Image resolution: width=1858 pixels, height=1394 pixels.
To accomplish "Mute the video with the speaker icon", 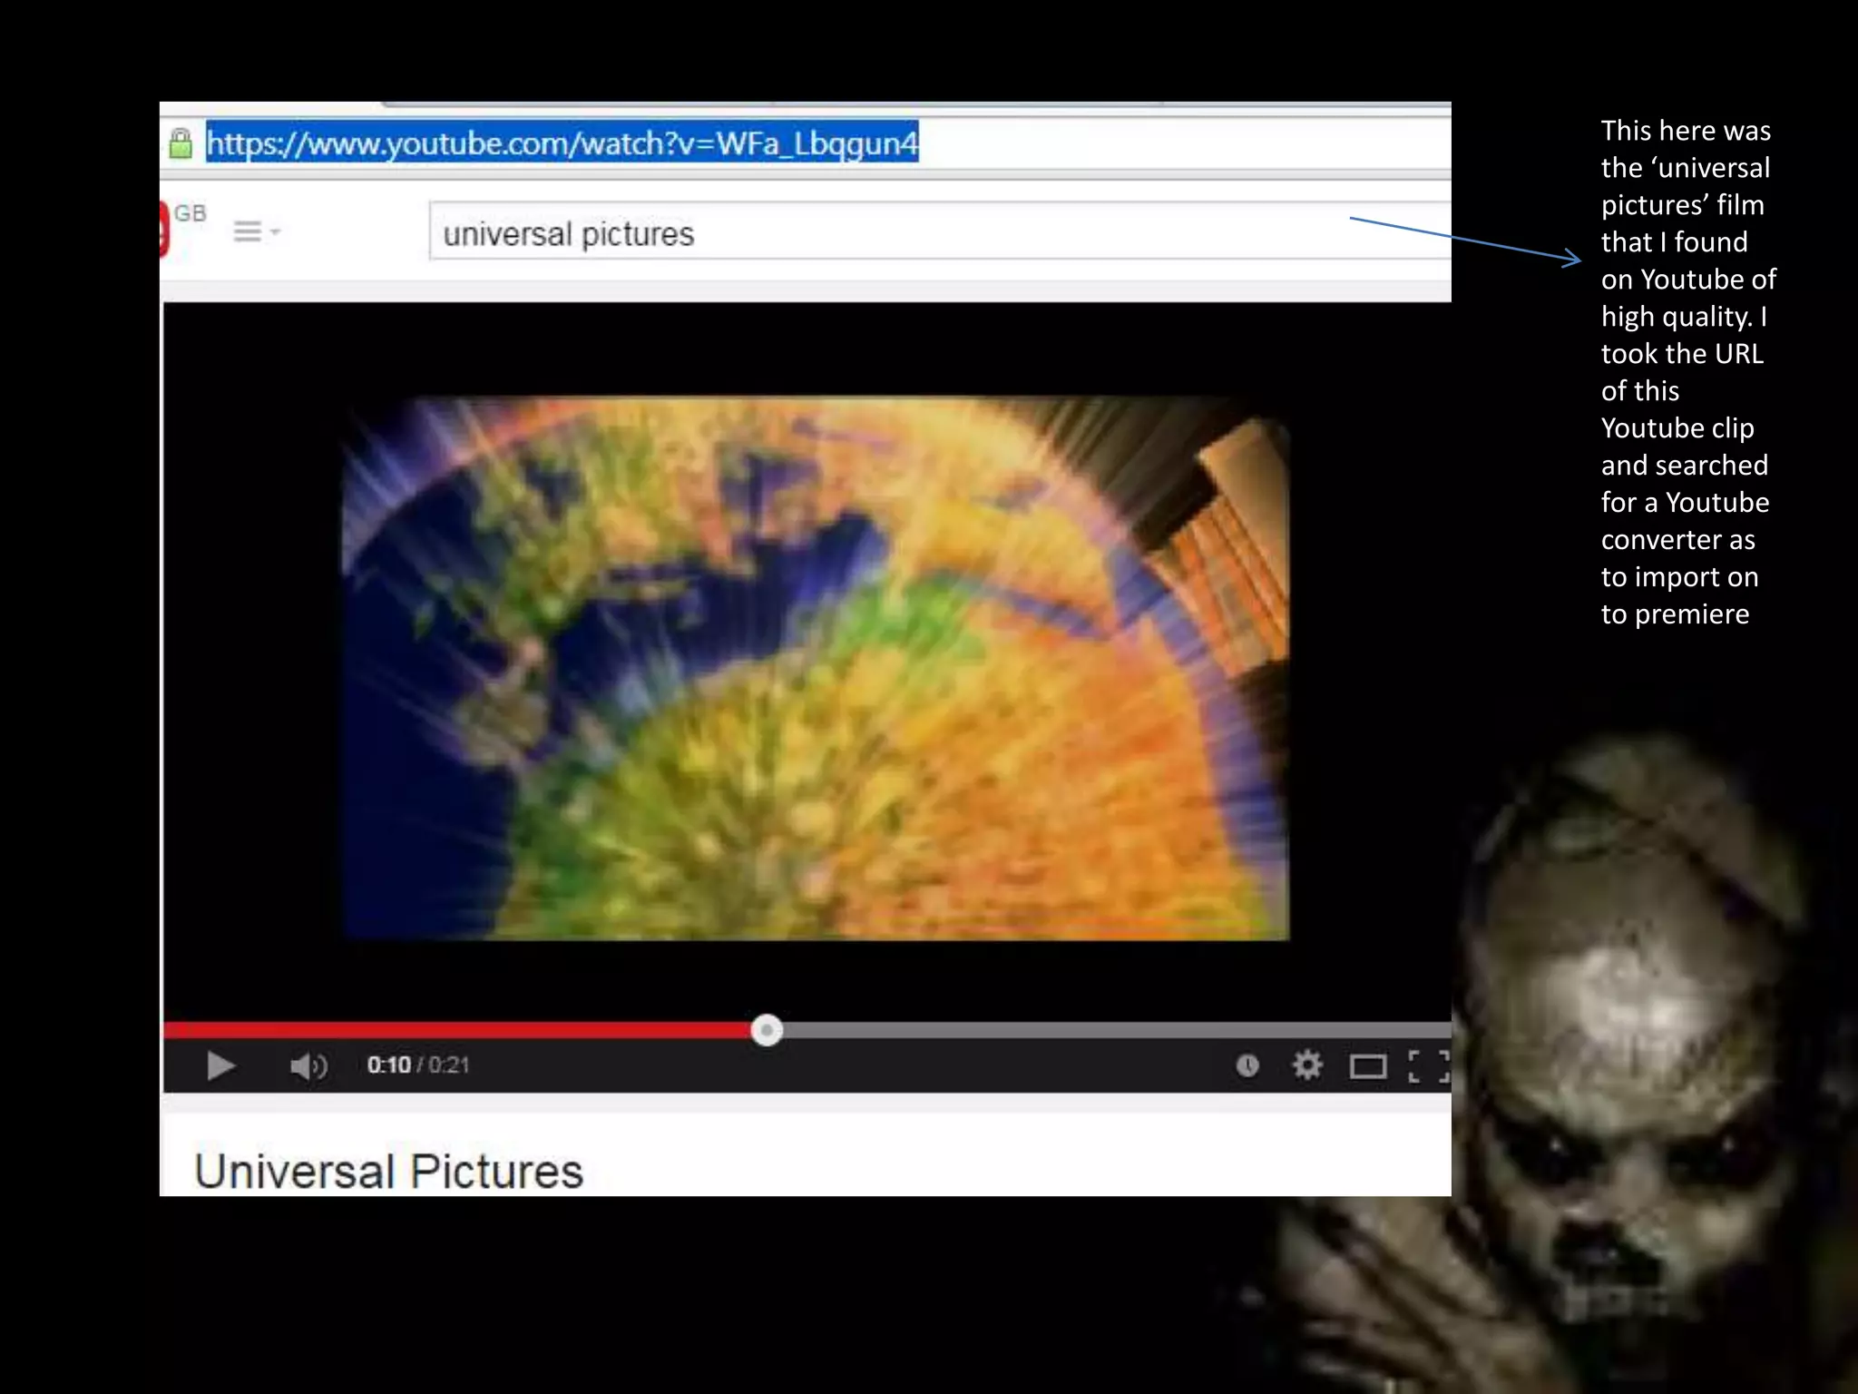I will click(x=307, y=1065).
